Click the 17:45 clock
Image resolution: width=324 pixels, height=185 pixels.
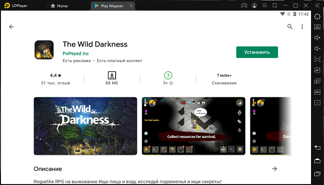tap(303, 14)
